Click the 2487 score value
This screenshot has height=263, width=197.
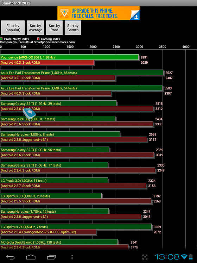tap(169, 78)
